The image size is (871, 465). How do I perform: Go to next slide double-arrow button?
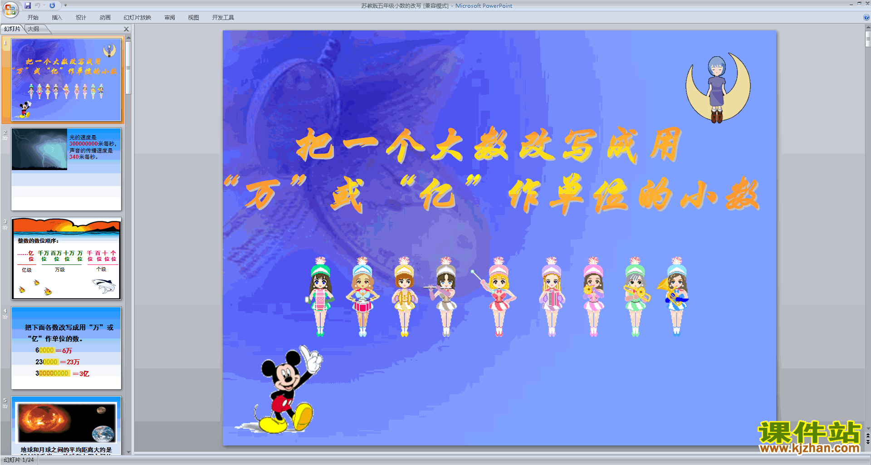(868, 442)
